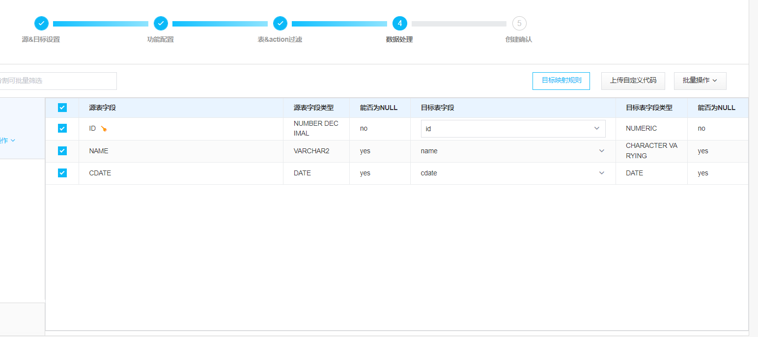Uncheck the NAME row checkbox
Image resolution: width=758 pixels, height=337 pixels.
62,151
